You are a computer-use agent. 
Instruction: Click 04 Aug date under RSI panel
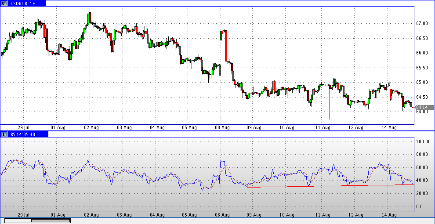coord(157,215)
